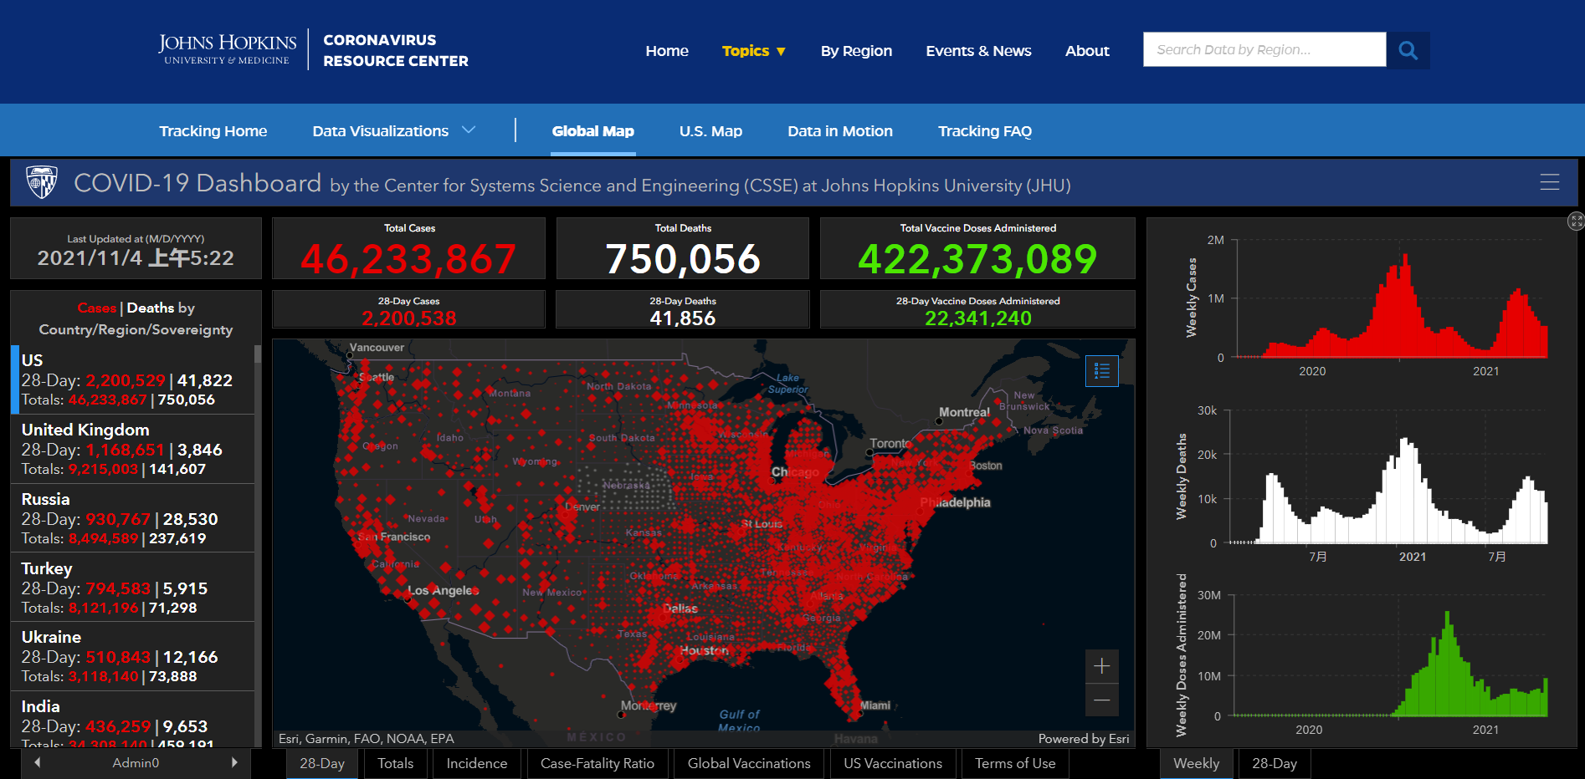The height and width of the screenshot is (779, 1585).
Task: Open the Home page link
Action: pos(667,51)
